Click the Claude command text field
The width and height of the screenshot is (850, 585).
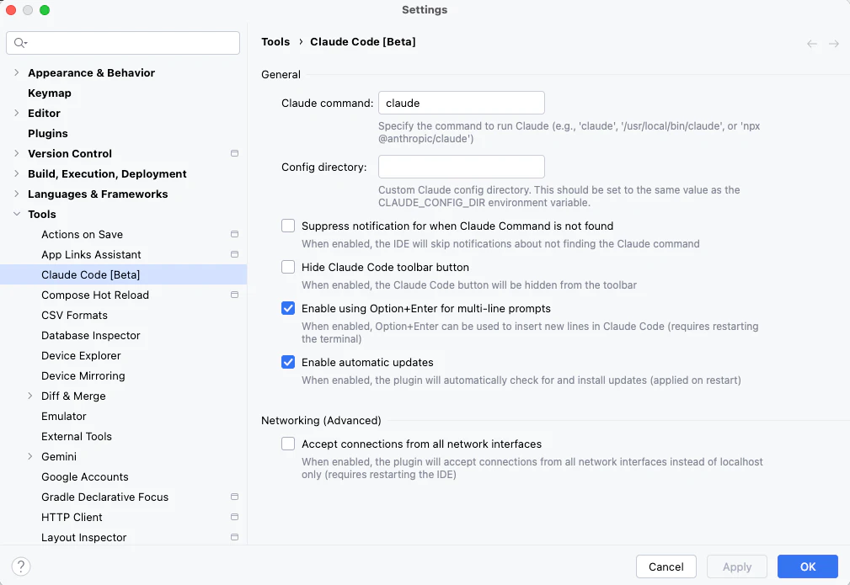tap(462, 103)
